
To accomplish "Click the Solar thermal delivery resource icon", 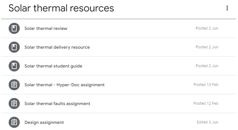I will [14, 47].
